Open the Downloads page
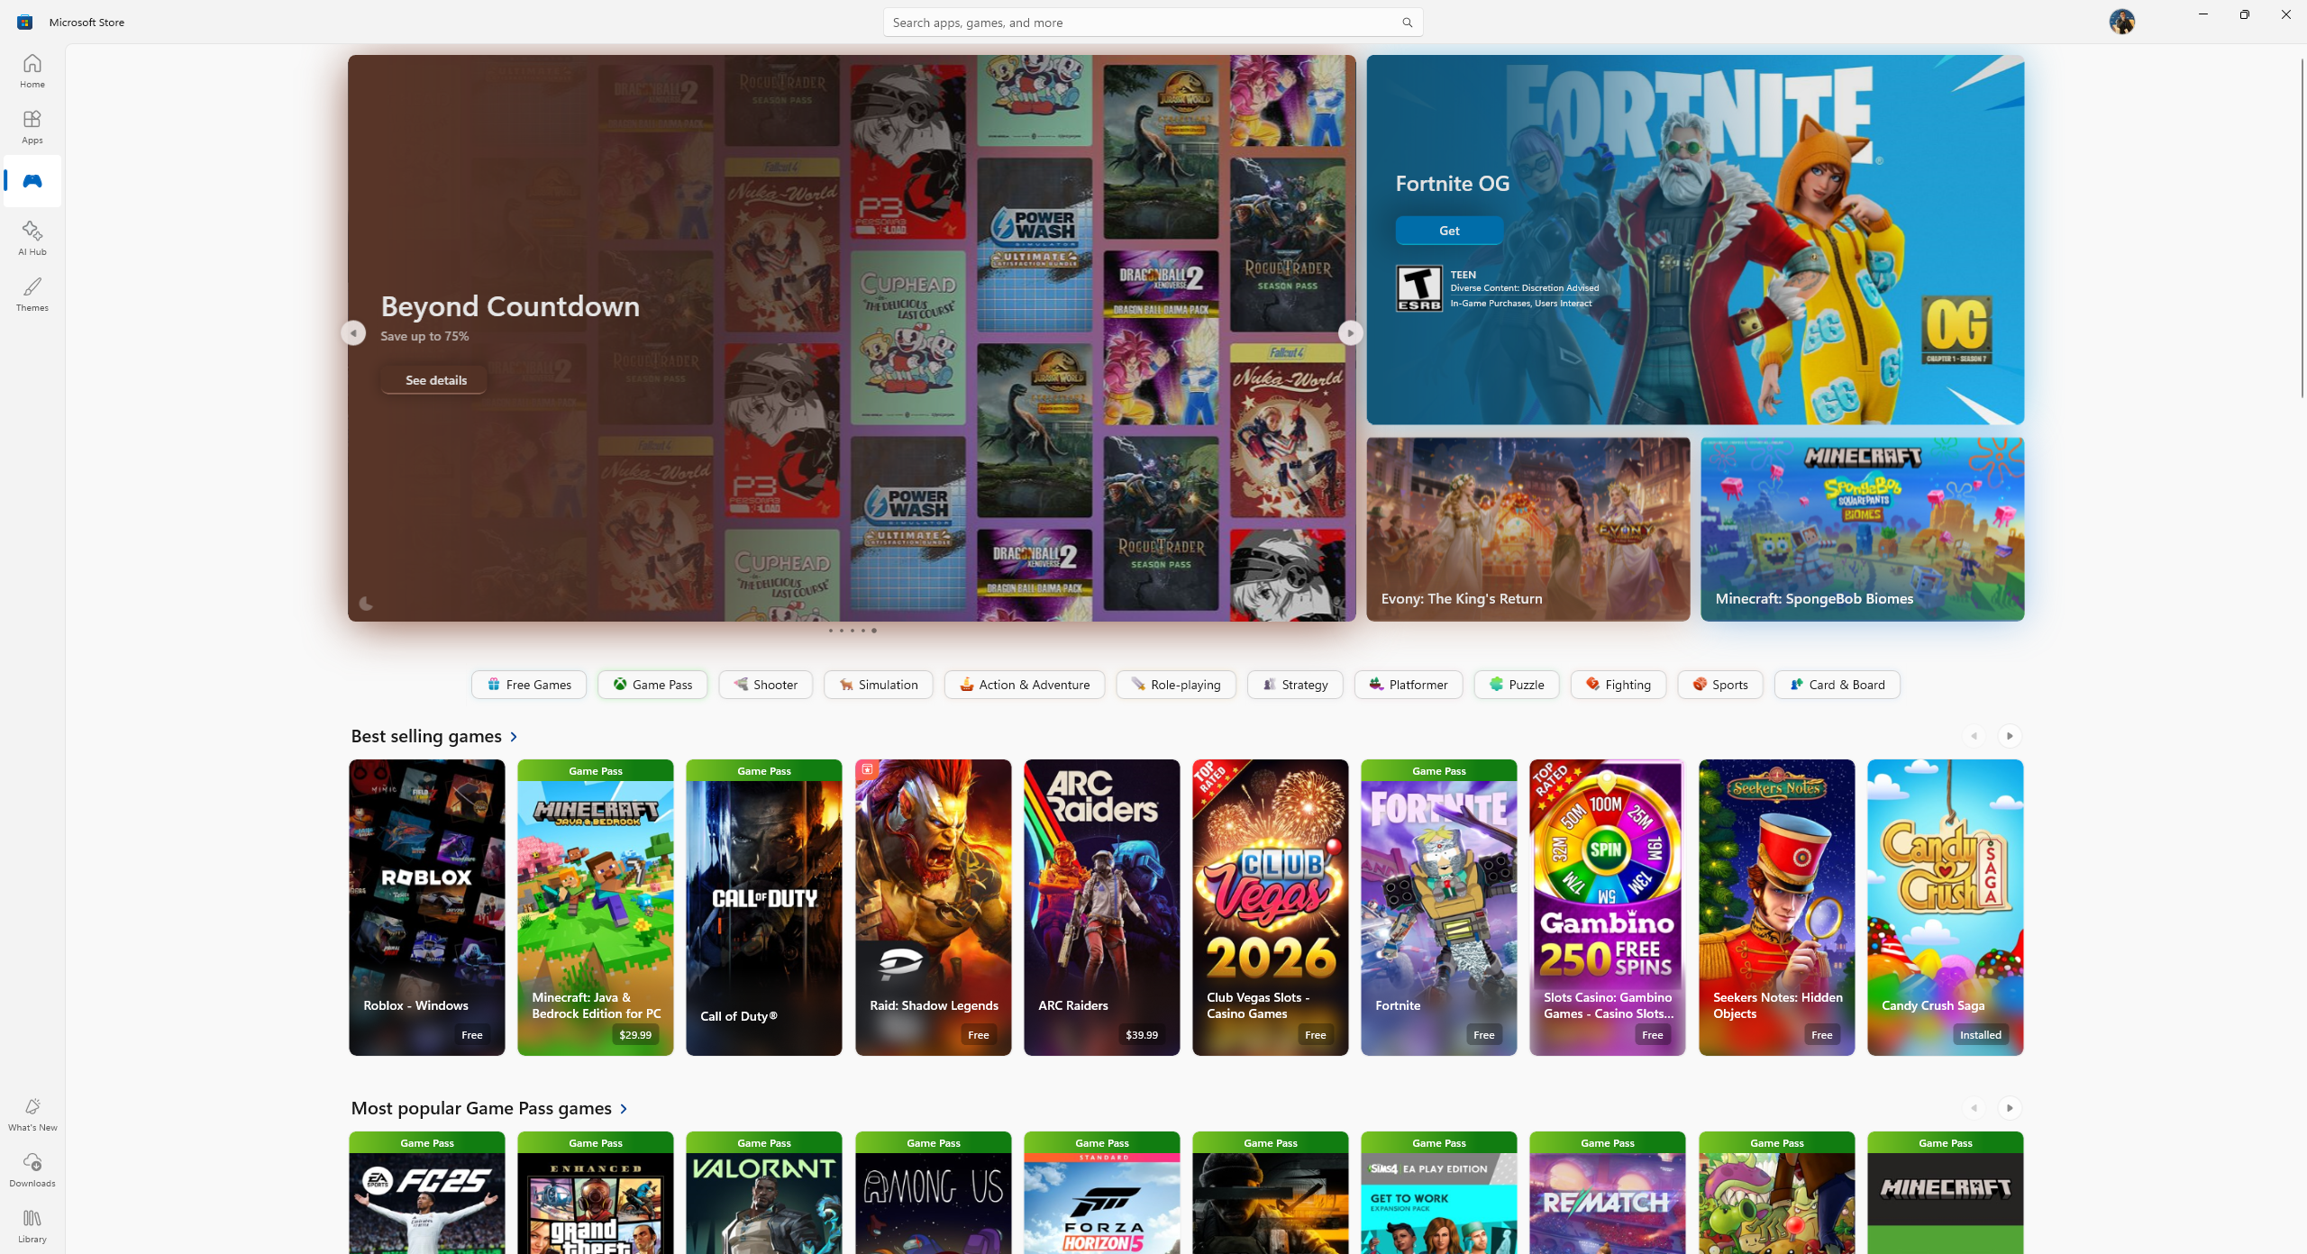2307x1254 pixels. [32, 1169]
